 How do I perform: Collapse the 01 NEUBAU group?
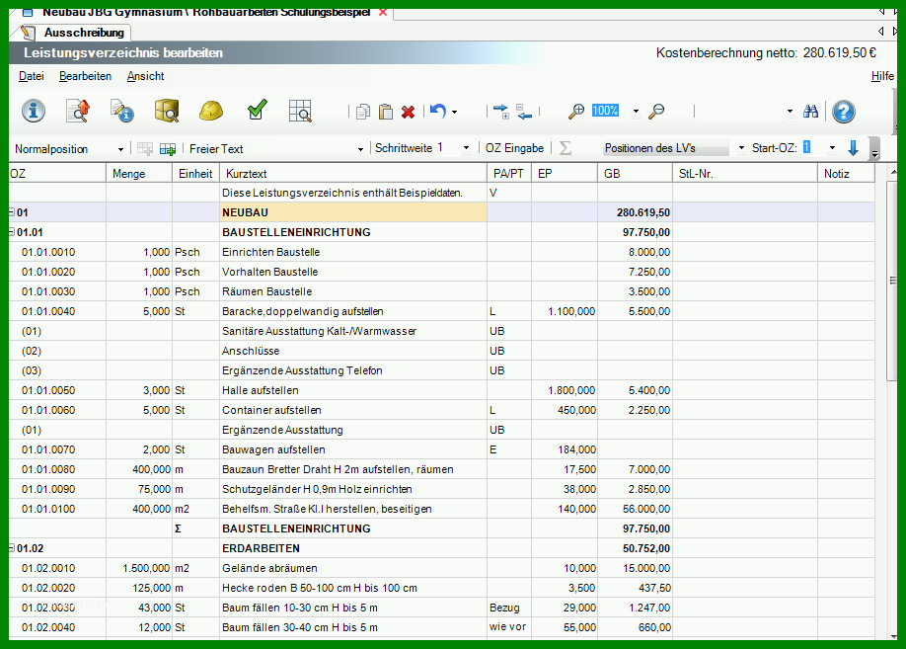coord(12,212)
